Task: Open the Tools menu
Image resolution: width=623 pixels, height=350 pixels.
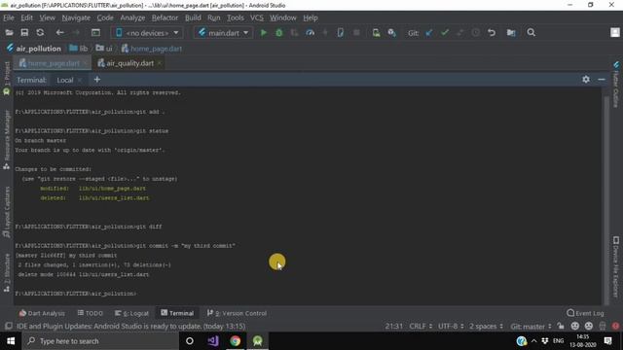Action: pos(236,17)
